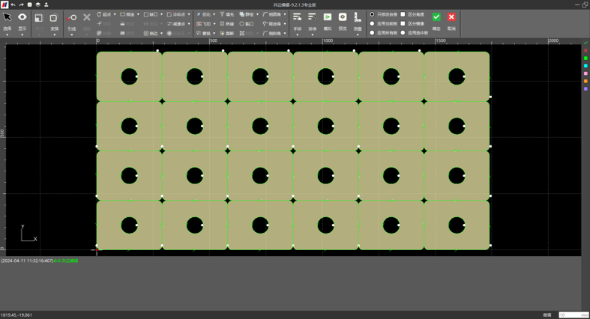Click the 飞切 toolbar item
The width and height of the screenshot is (590, 319).
tap(204, 24)
